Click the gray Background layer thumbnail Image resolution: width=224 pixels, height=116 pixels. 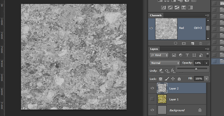click(162, 110)
